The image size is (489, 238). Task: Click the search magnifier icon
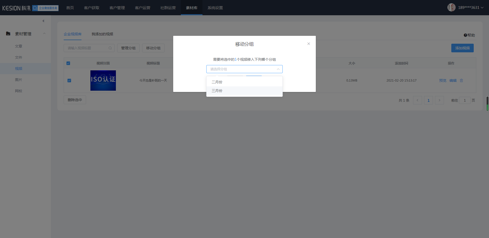tap(110, 48)
